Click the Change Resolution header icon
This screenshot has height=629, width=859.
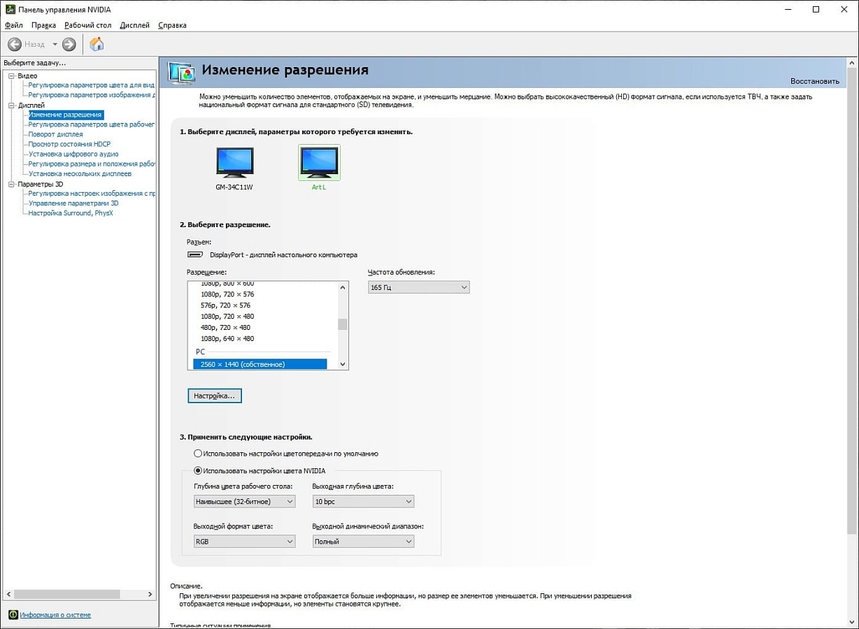(182, 73)
